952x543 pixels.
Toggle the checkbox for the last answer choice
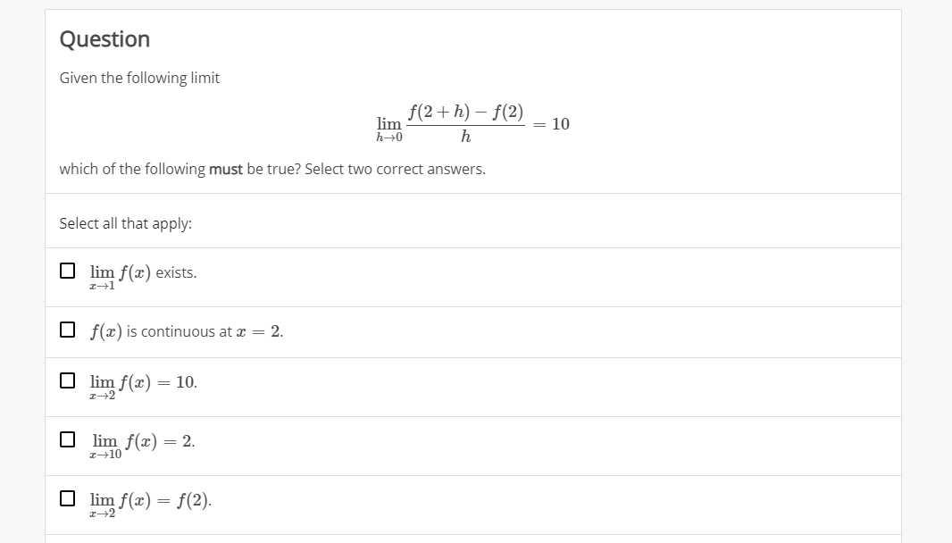pos(66,497)
